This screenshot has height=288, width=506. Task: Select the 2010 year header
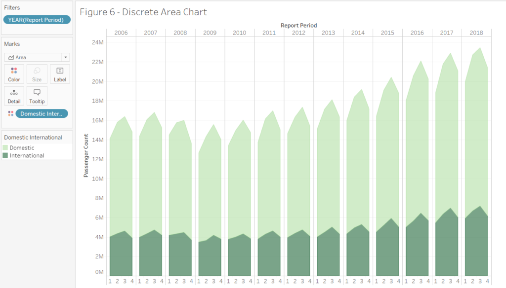coord(240,33)
